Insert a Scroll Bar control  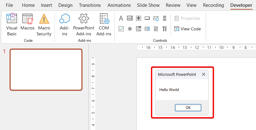click(x=165, y=18)
